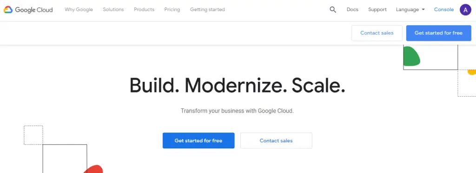Click the Build. Modernize. Scale. headline
The width and height of the screenshot is (476, 173).
[x=238, y=85]
